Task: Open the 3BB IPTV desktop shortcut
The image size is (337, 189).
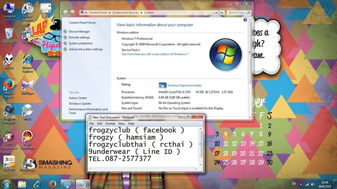Action: [x=9, y=164]
